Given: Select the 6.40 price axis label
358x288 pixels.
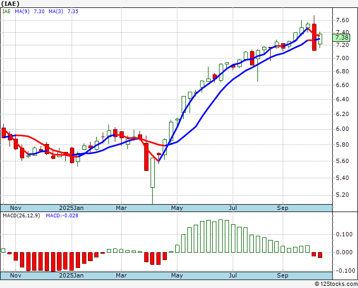Looking at the screenshot, I should pyautogui.click(x=342, y=99).
